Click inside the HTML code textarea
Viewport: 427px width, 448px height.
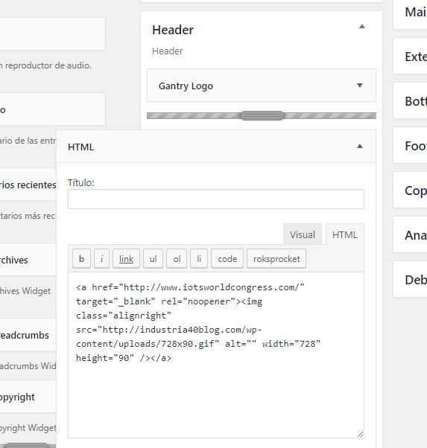point(216,354)
